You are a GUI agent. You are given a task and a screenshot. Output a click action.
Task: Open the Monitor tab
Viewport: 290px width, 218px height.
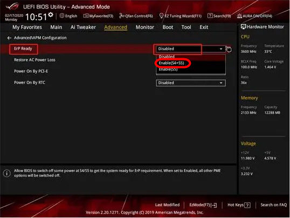coord(145,27)
